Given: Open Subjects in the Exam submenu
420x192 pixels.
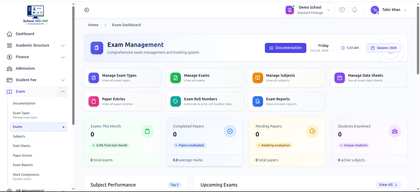Looking at the screenshot, I should point(19,136).
